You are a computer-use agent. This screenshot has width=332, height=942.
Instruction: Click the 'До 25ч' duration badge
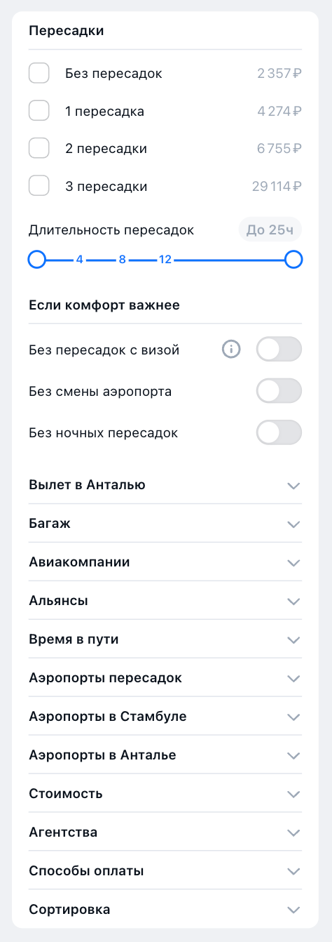coord(270,230)
